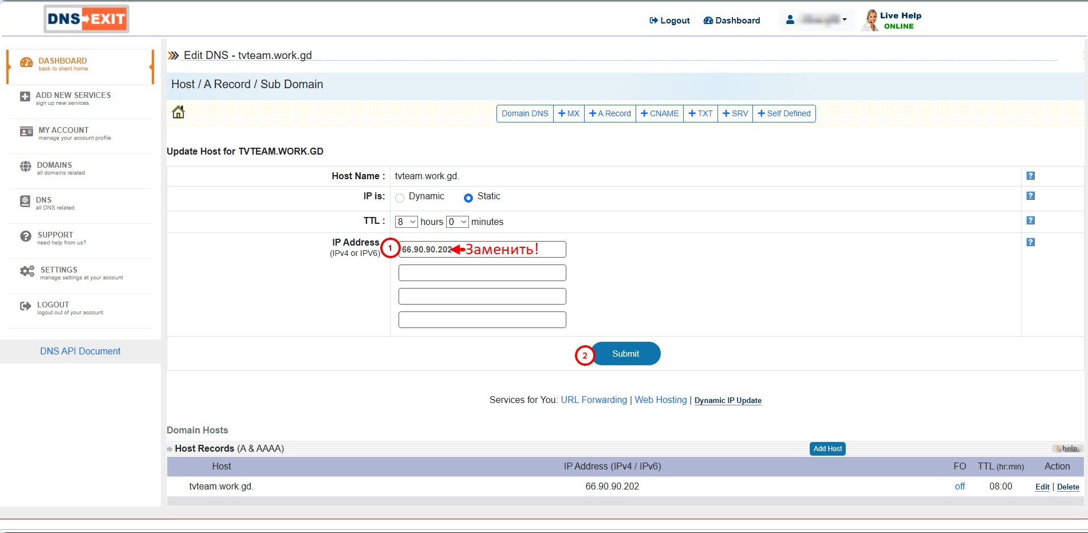Open Domains globe in sidebar
Screen dimensions: 1088x533
pos(26,167)
